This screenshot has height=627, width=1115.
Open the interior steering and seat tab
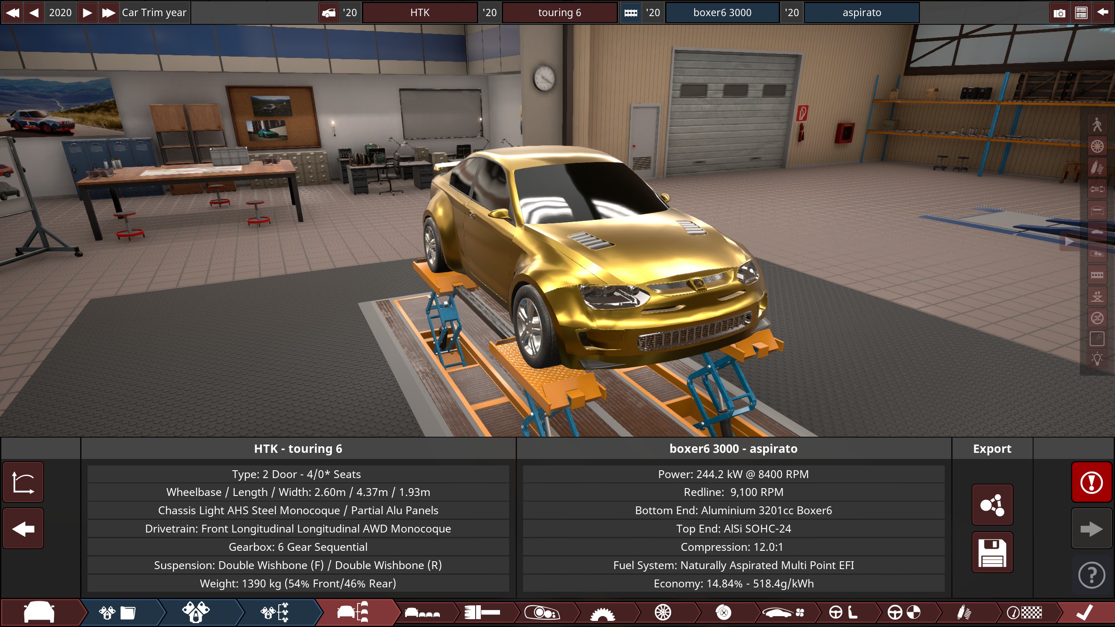click(x=843, y=613)
